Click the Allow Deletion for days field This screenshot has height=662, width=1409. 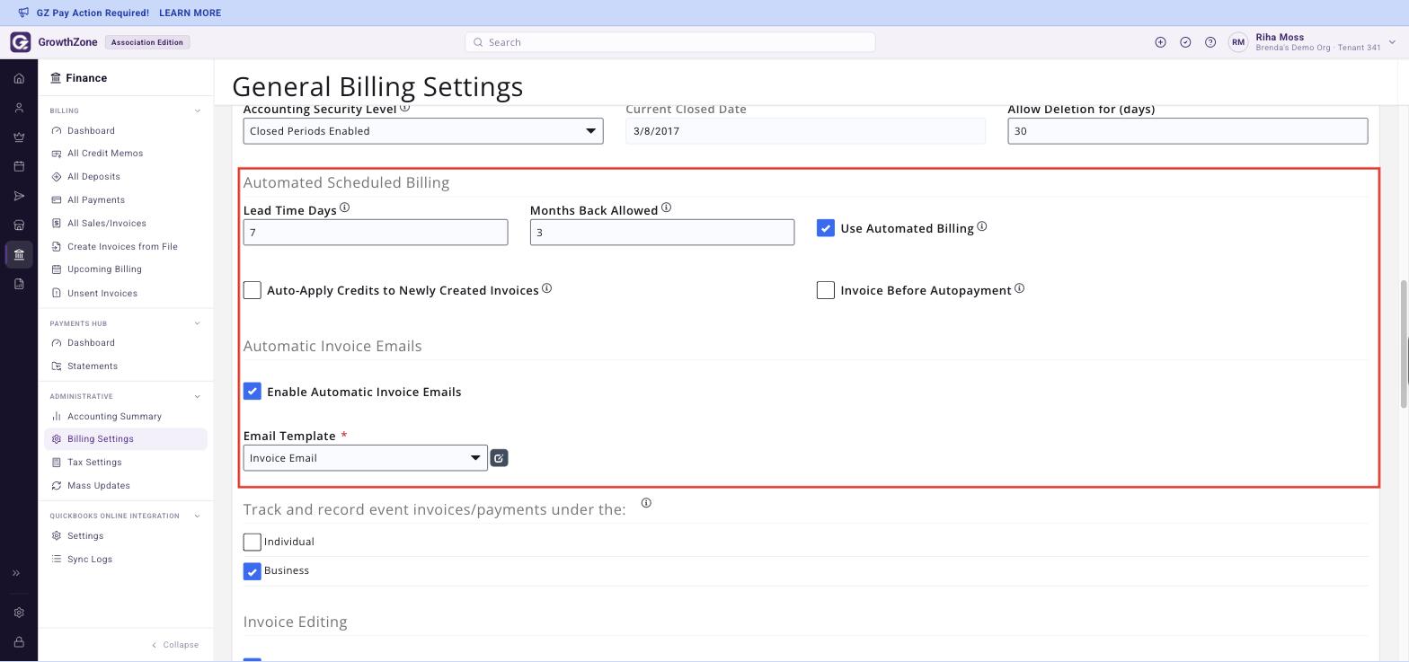(1188, 131)
